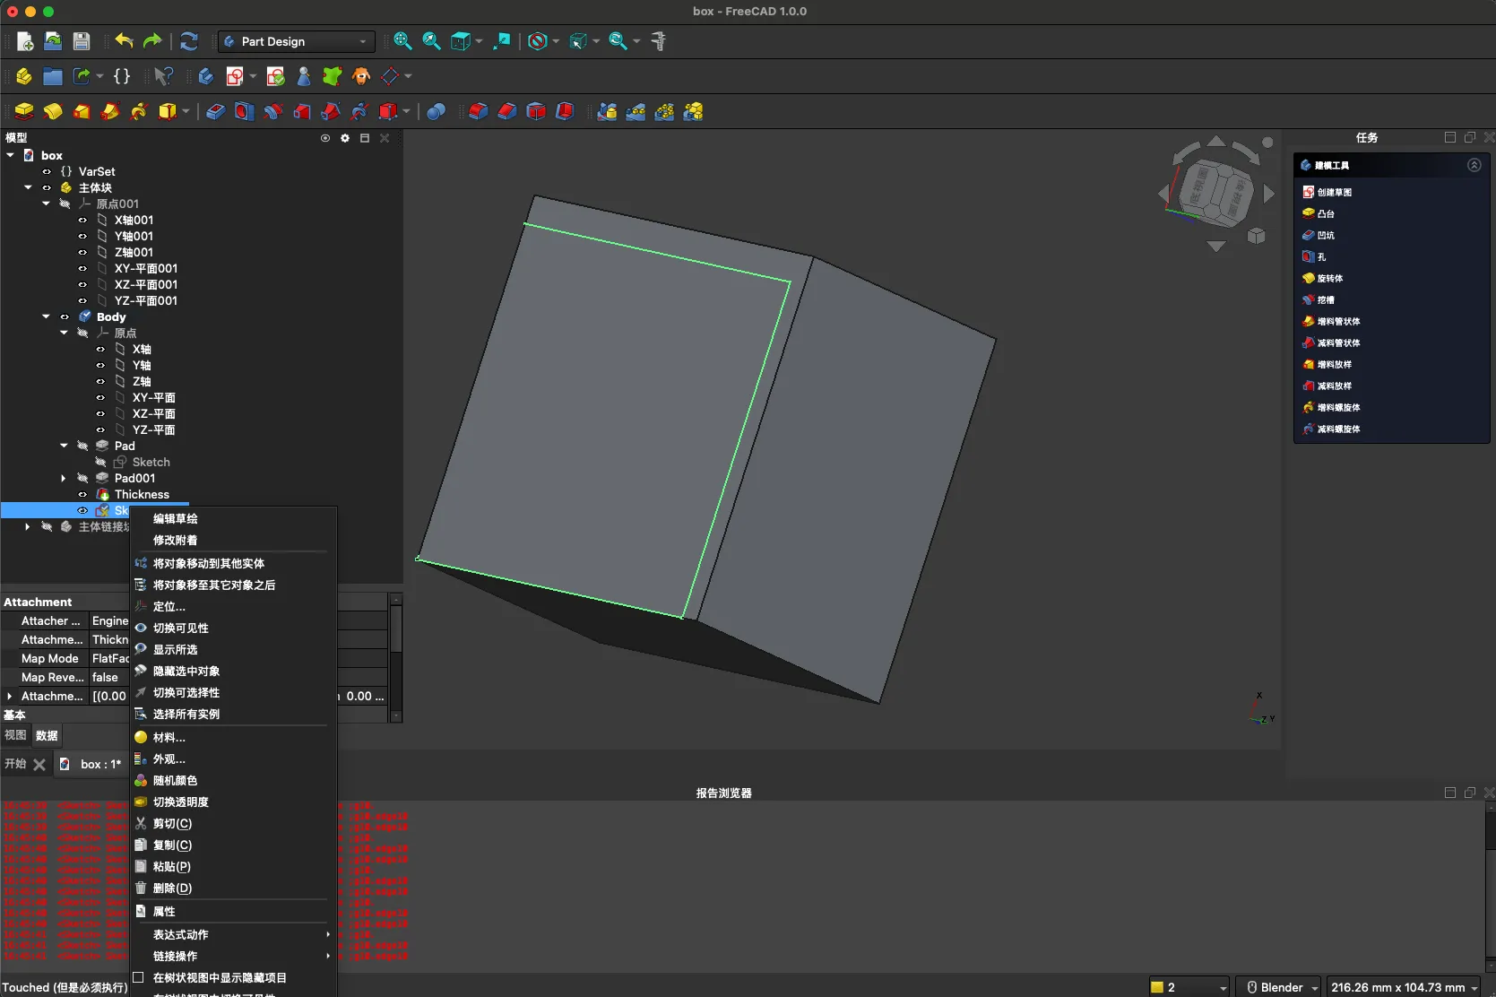Click 增料放样 in the task panel

[1334, 364]
